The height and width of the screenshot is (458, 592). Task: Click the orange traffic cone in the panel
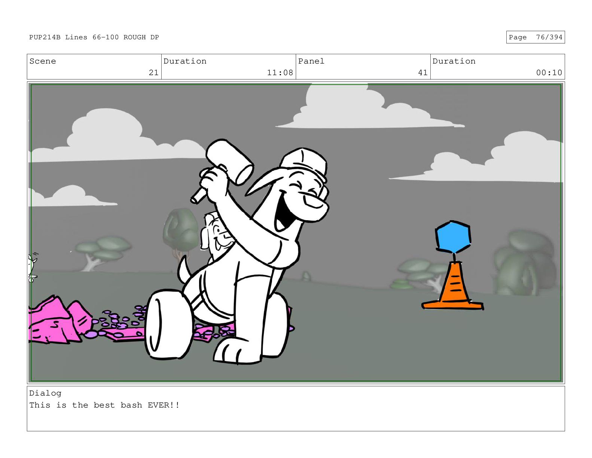point(452,286)
